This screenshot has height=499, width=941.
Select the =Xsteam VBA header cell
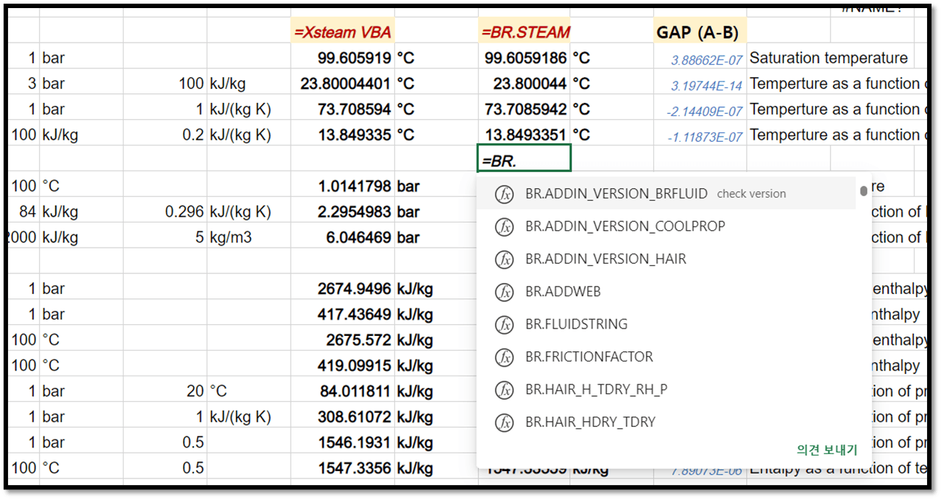click(343, 31)
